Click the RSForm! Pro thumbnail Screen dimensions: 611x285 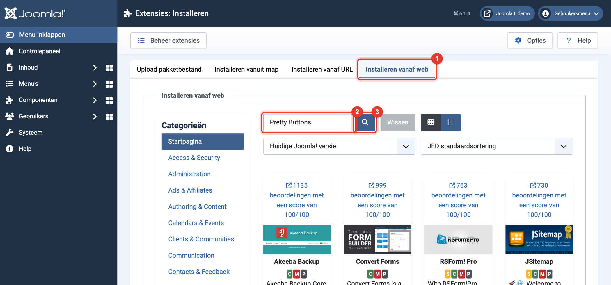(458, 240)
